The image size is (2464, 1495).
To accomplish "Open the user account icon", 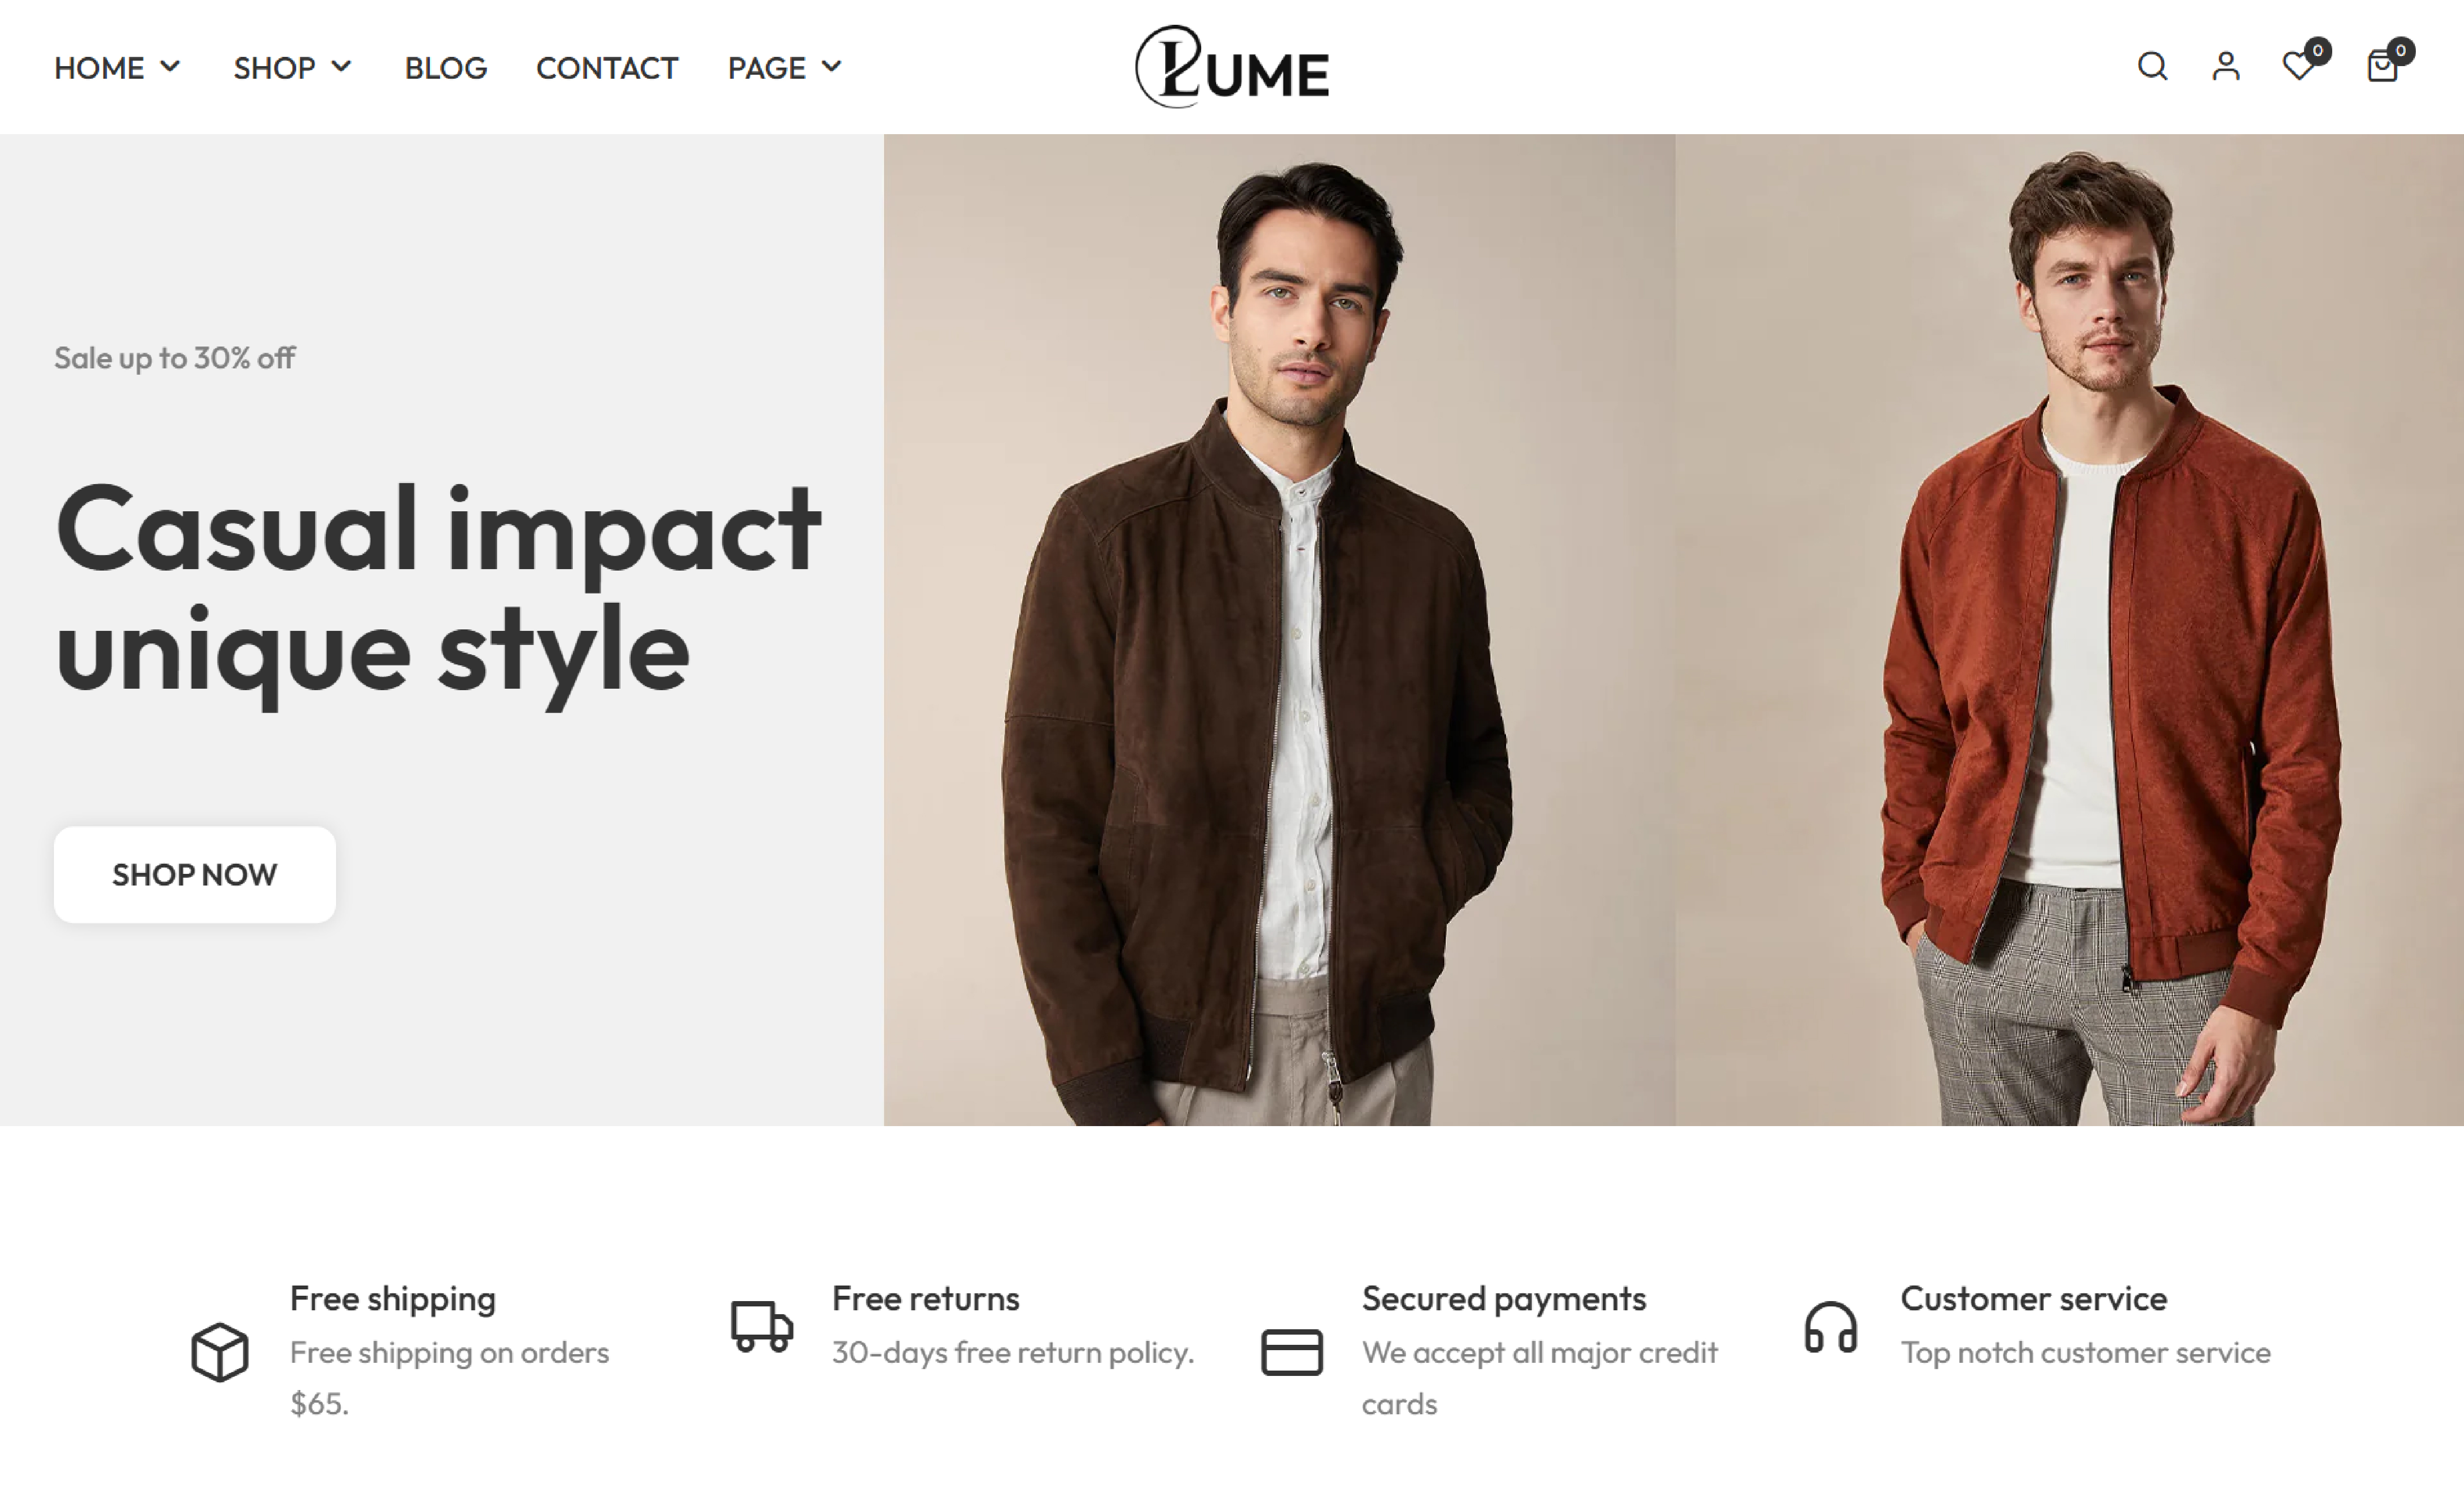I will [x=2226, y=67].
